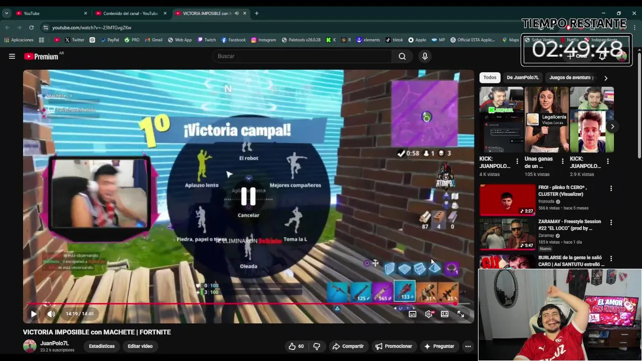Screen dimensions: 642x361
Task: Open the Instagram bookmark
Action: 263,40
